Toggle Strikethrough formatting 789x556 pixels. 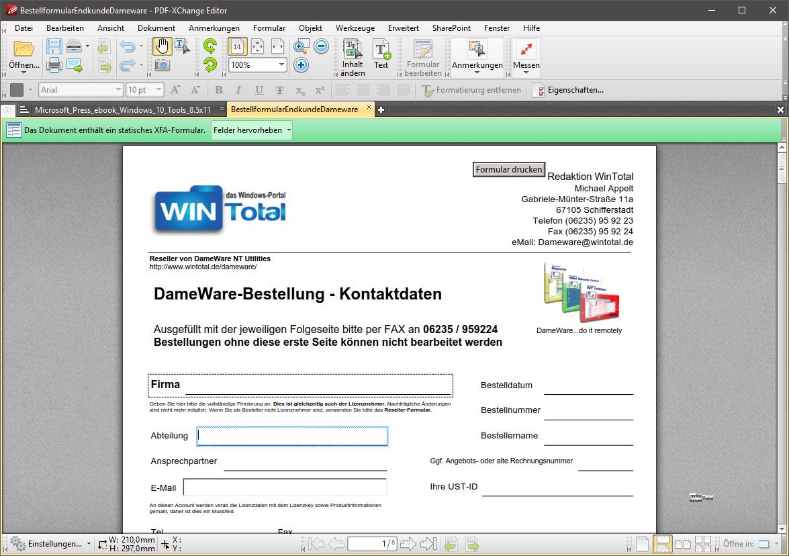tap(280, 90)
